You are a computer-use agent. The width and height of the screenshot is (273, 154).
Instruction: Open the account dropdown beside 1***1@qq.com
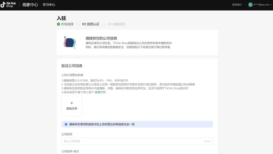click(x=270, y=5)
